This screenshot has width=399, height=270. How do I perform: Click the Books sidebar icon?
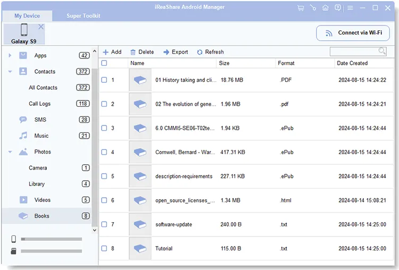click(23, 216)
